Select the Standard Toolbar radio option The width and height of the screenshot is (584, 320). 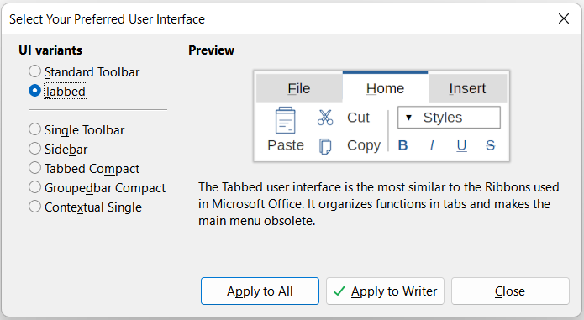click(x=84, y=72)
